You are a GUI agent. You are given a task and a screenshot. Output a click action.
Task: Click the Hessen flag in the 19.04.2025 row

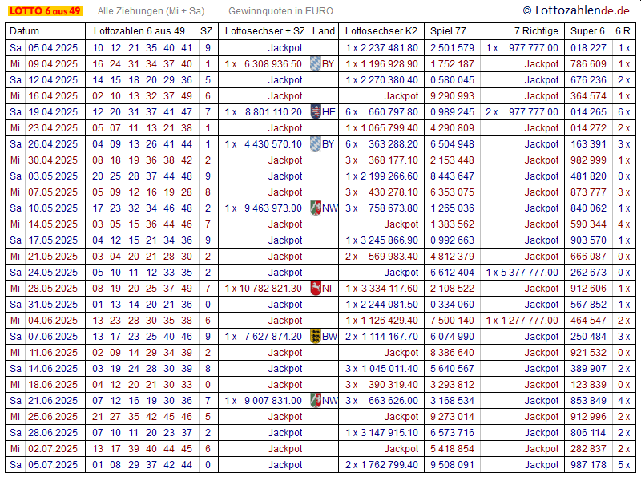tap(316, 112)
